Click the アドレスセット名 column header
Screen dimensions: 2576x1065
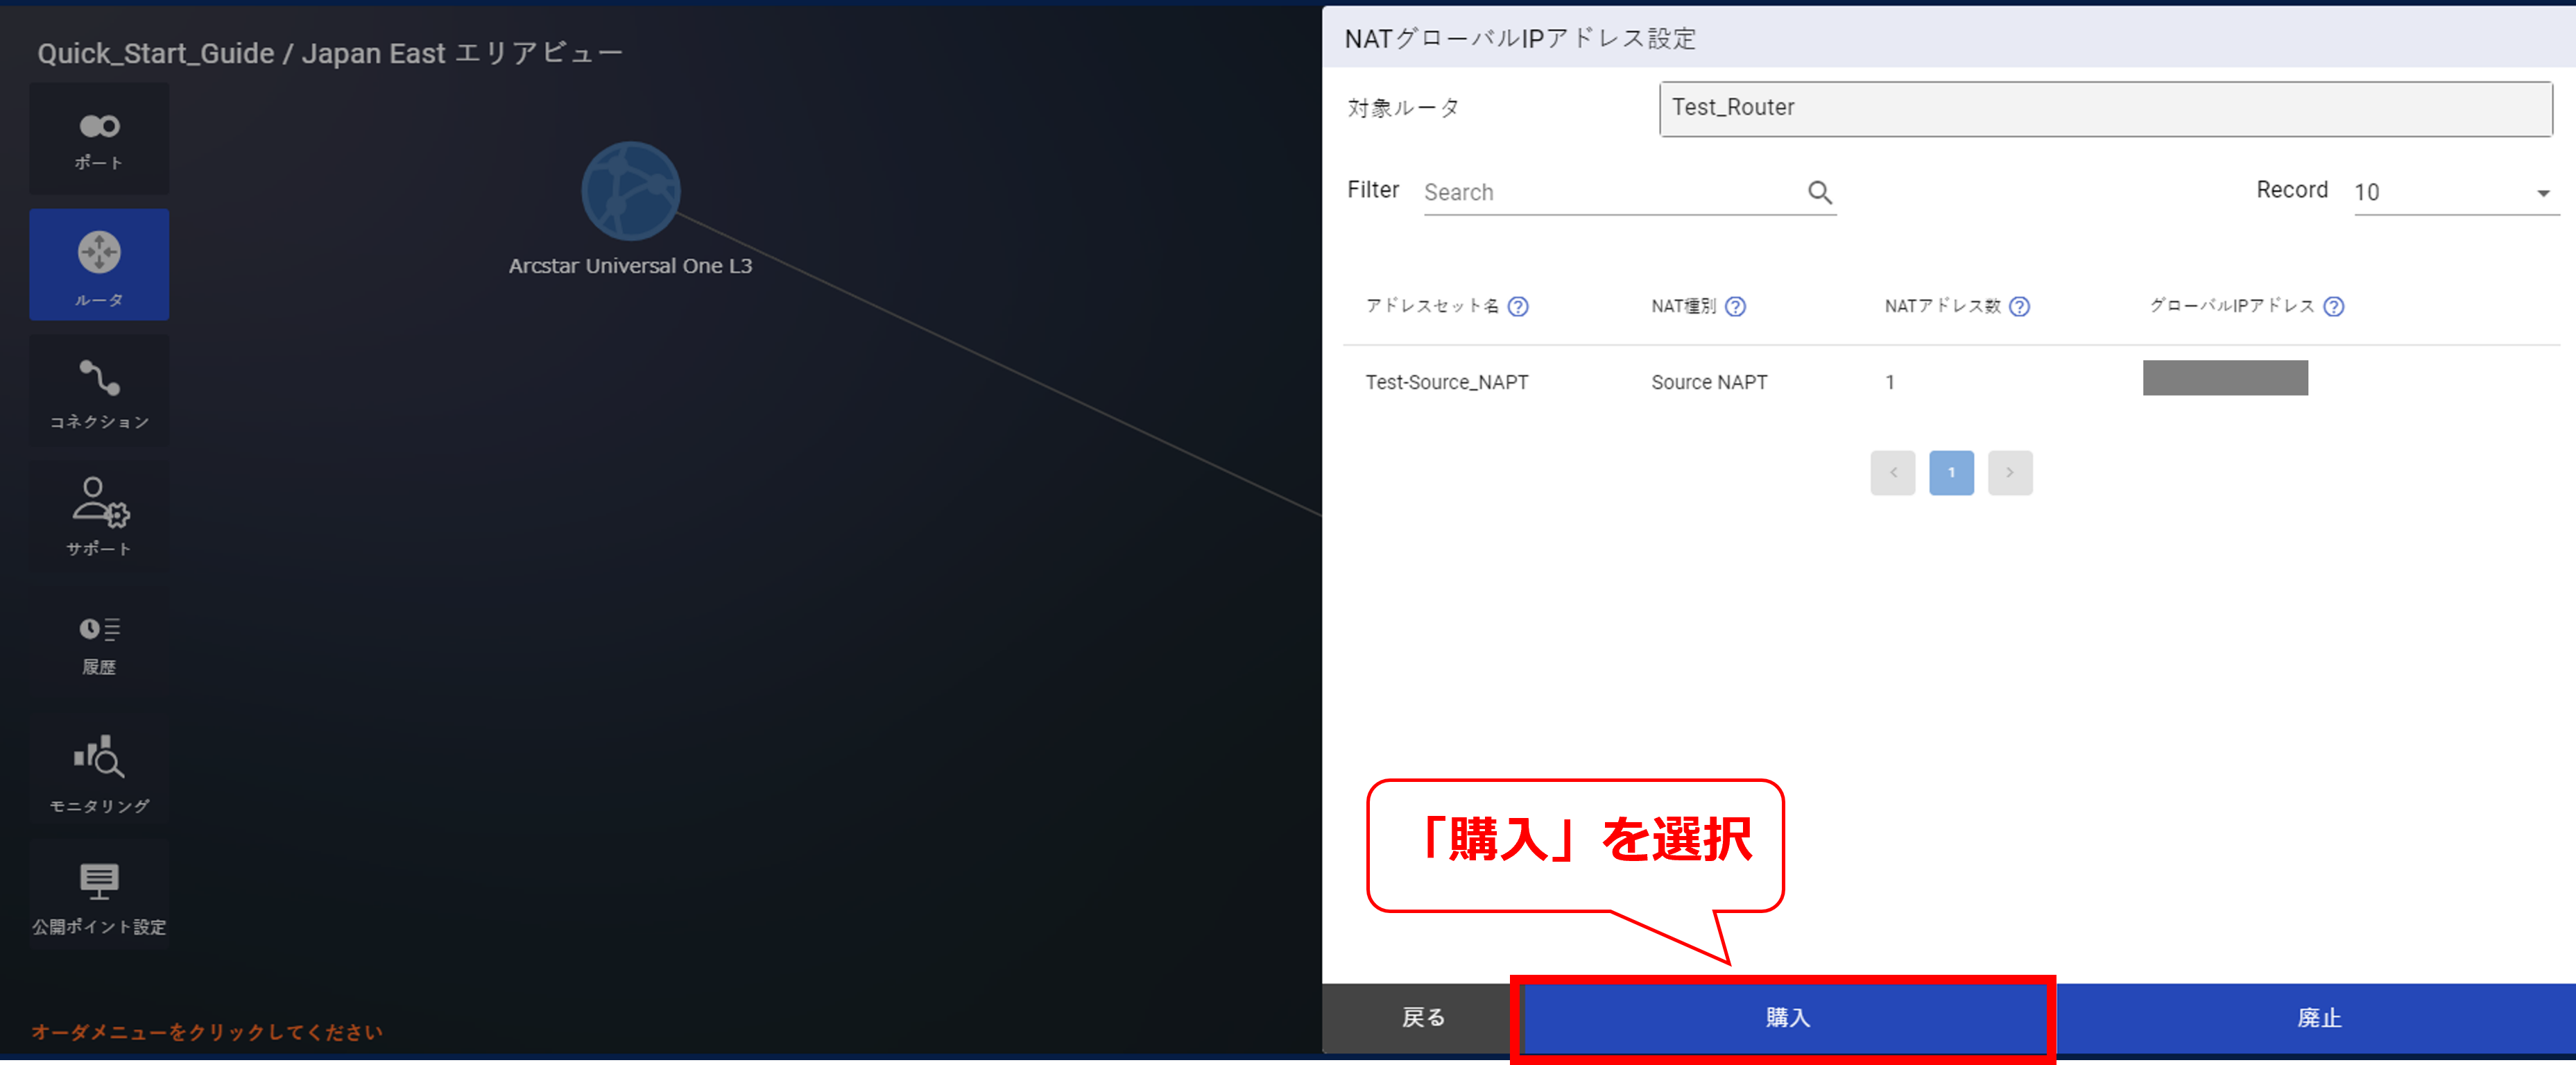(x=1432, y=306)
